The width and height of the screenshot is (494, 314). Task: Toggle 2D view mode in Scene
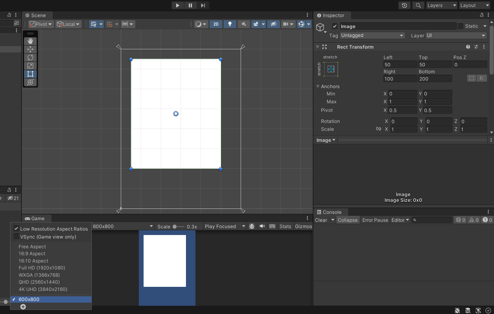(x=216, y=24)
